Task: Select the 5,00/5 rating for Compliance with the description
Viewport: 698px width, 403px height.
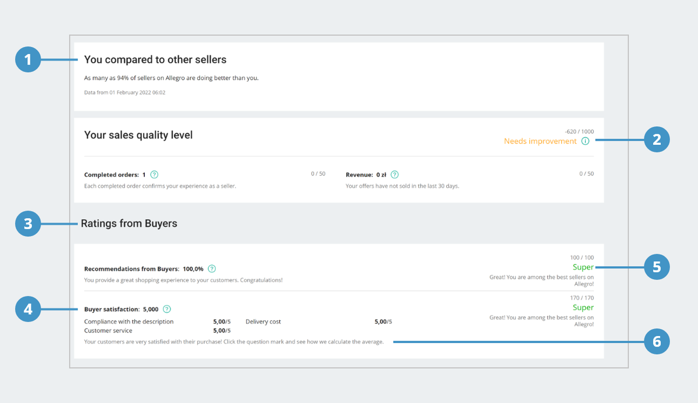Action: [x=222, y=322]
